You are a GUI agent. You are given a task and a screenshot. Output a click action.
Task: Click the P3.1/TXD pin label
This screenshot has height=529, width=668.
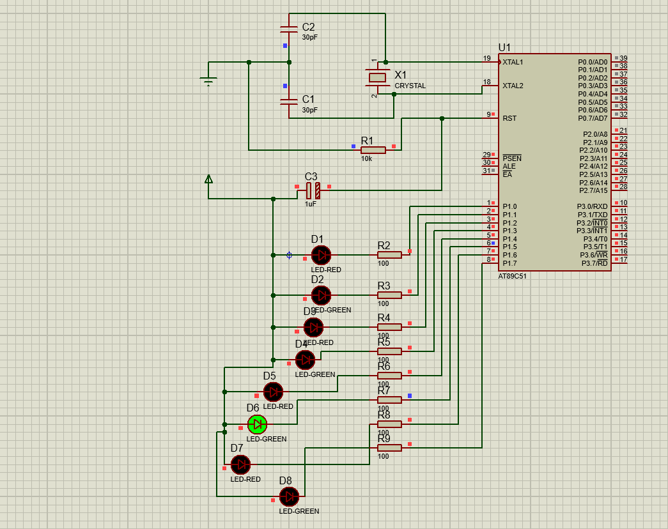pos(592,215)
